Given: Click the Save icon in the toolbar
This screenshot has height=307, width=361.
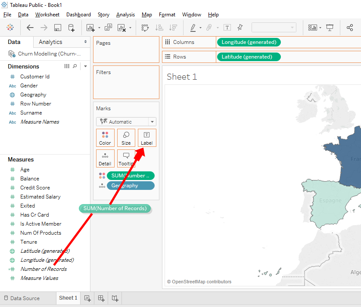Looking at the screenshot, I should (57, 27).
